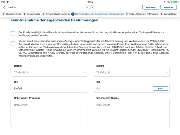Select step 4 Kostentabelle number icon
The image size is (180, 135).
coord(24,14)
